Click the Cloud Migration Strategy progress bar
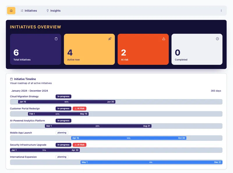This screenshot has height=173, width=233. pyautogui.click(x=67, y=102)
